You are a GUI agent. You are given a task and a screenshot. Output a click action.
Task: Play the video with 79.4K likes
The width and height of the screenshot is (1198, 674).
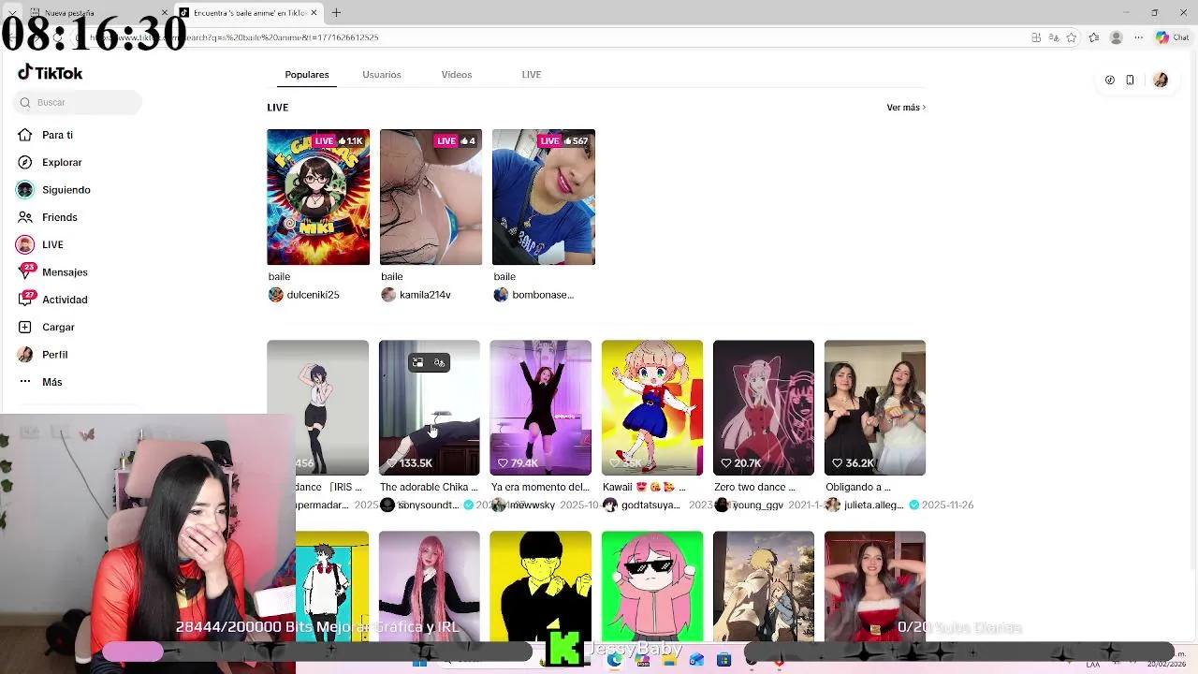click(541, 407)
